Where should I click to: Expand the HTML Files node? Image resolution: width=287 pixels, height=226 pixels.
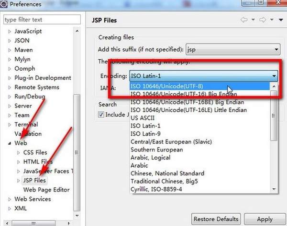[18, 162]
